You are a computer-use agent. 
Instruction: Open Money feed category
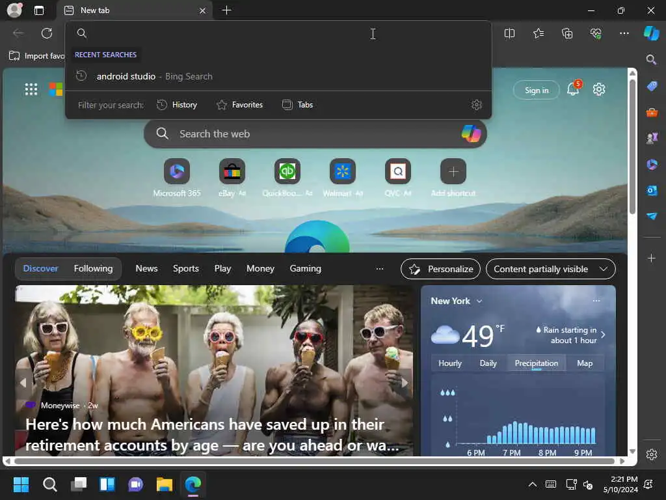[260, 269]
